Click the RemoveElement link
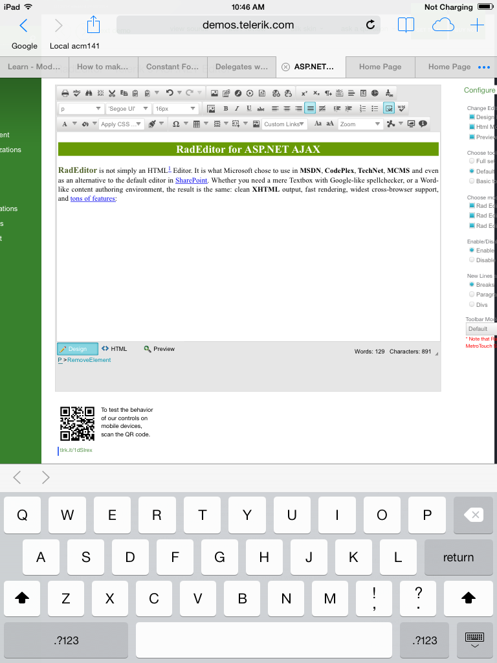Screen dimensions: 497x663 point(89,360)
